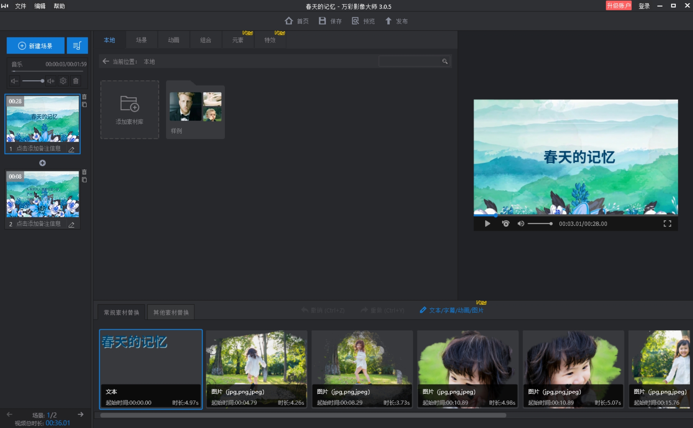693x428 pixels.
Task: Switch to the 本地 tab
Action: [109, 40]
